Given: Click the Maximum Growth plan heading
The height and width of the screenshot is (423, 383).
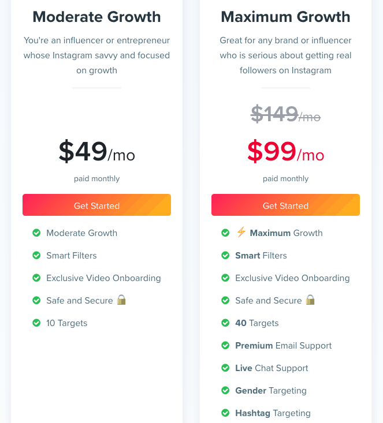Looking at the screenshot, I should (x=285, y=17).
